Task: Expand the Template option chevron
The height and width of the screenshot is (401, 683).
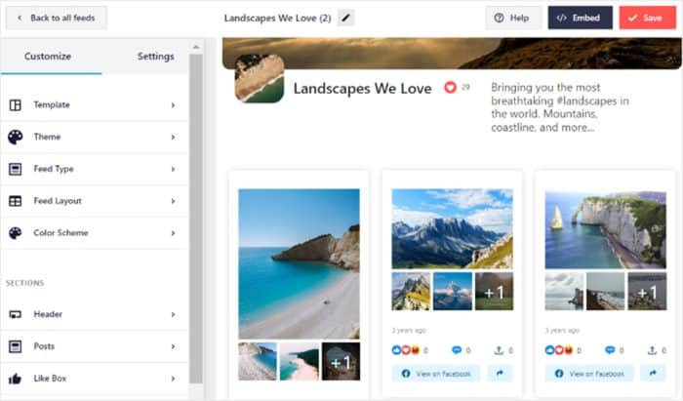Action: coord(173,105)
